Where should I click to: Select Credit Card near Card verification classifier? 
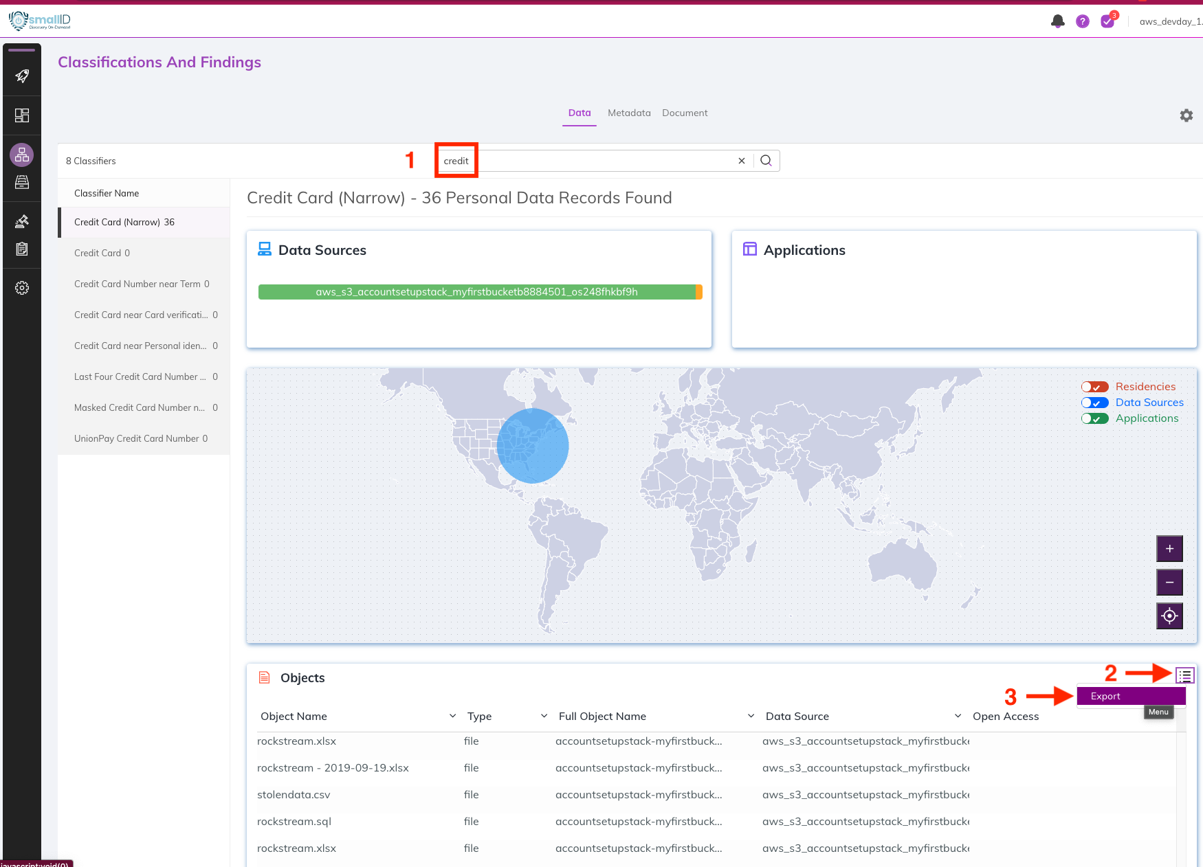pos(144,315)
